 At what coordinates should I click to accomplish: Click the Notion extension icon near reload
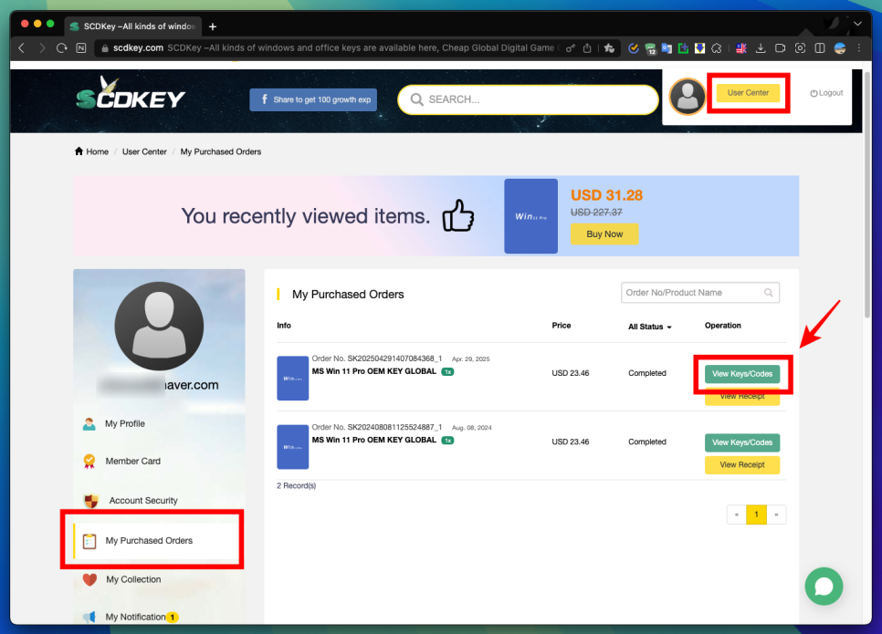coord(81,48)
